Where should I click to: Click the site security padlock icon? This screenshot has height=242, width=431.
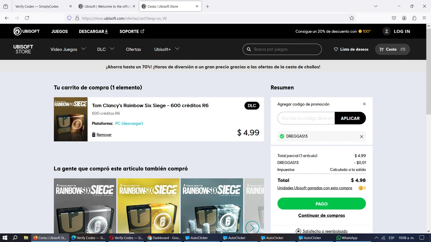click(77, 18)
